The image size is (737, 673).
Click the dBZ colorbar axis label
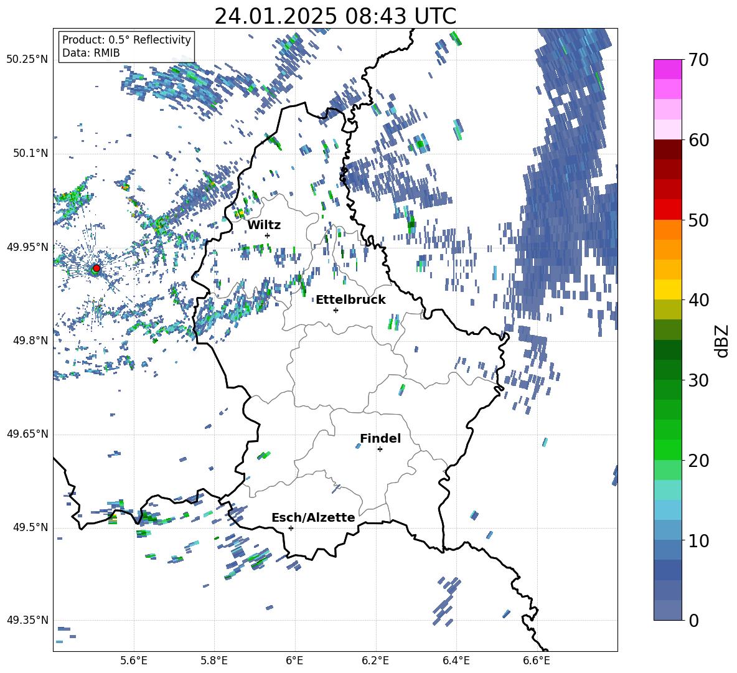click(x=723, y=341)
